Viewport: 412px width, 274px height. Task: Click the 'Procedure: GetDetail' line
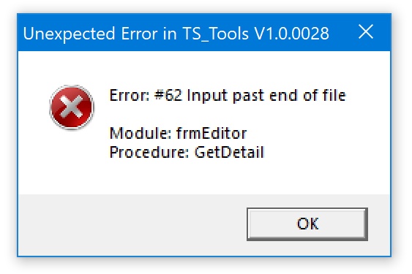[187, 152]
